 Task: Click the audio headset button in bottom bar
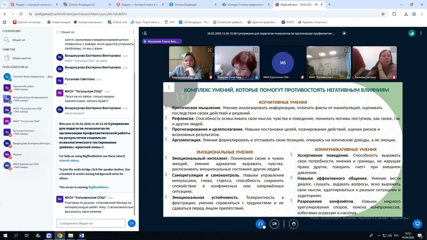(x=260, y=224)
